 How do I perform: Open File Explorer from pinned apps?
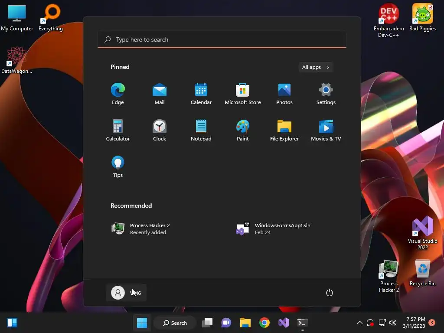pos(284,130)
